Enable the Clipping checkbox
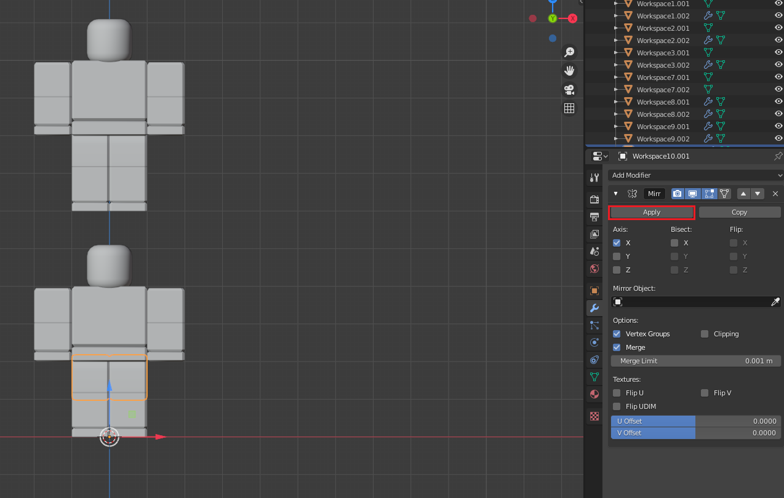 (x=705, y=334)
